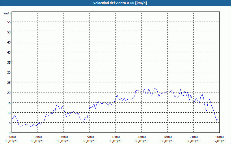Click the '12:00' time label on the x-axis
231x144 pixels.
116,137
